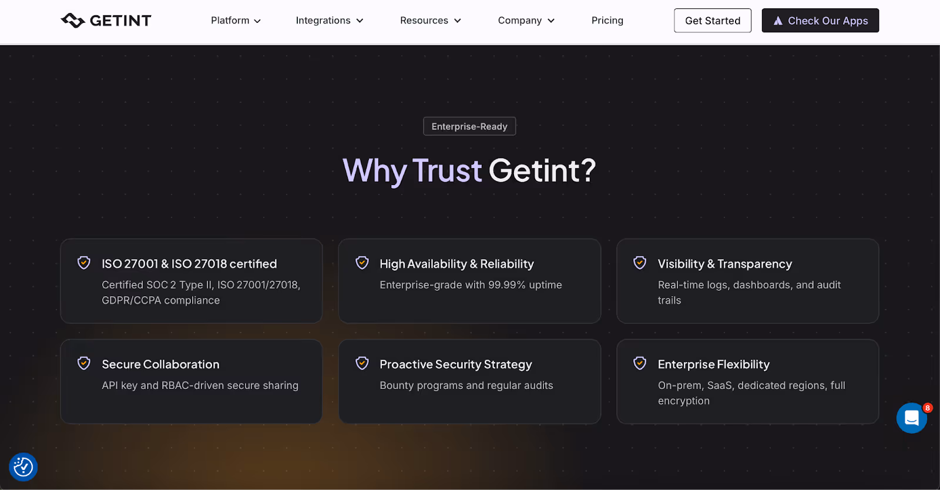
Task: Open the Resources menu
Action: click(x=431, y=21)
